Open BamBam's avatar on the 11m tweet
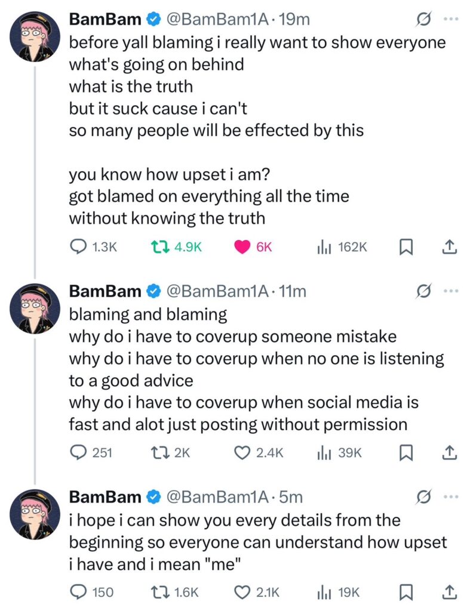Viewport: 470px width, 611px height. point(36,308)
